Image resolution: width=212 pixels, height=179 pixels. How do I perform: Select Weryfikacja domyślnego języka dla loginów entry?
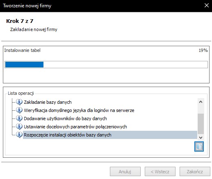pos(79,110)
